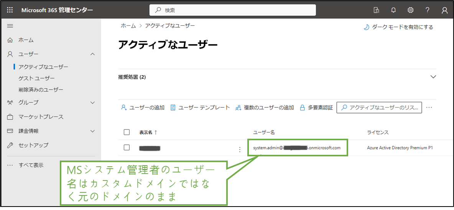Image resolution: width=454 pixels, height=210 pixels.
Task: Click the credit card icon for 課金情報
Action: tap(10, 131)
